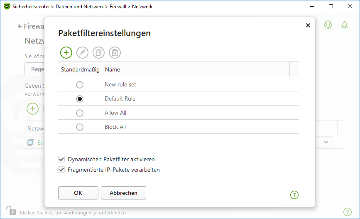Select New rule set as default

coord(80,85)
